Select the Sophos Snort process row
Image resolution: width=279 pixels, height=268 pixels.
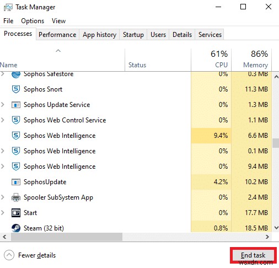[136, 89]
